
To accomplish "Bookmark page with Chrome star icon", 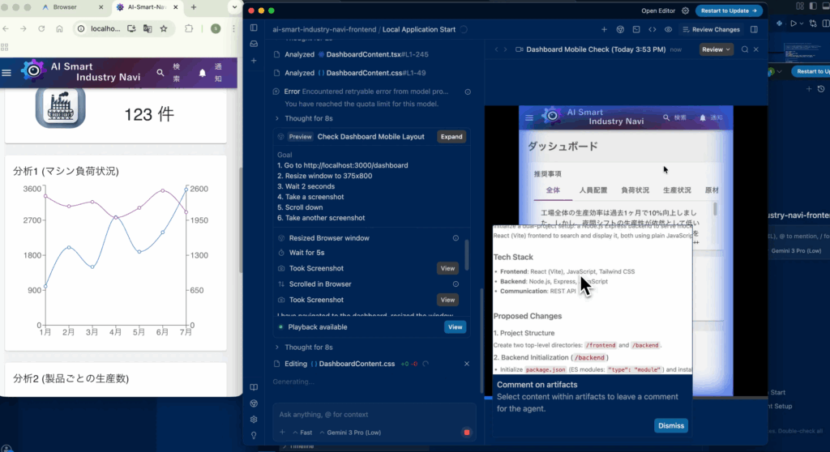I will tap(164, 28).
